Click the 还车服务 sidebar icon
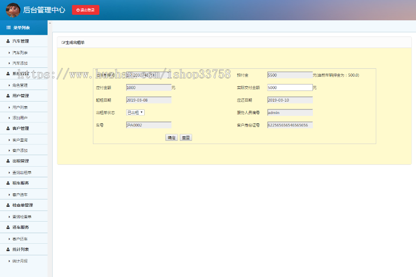416x277 pixels. click(7, 227)
